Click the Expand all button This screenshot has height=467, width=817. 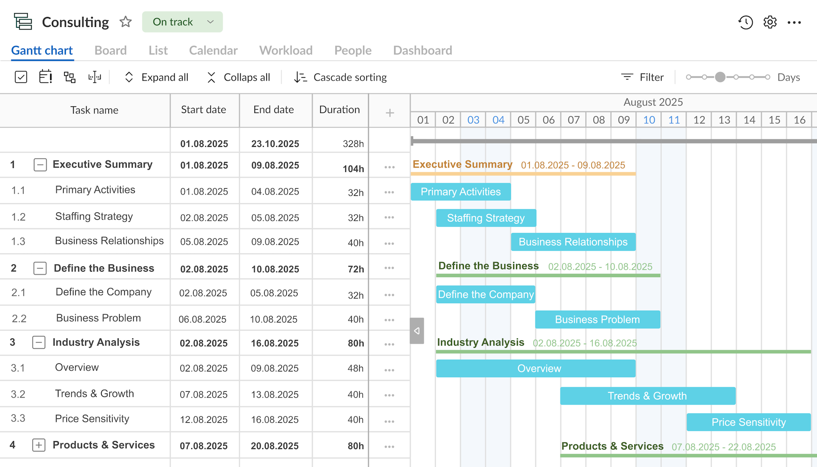click(x=156, y=77)
